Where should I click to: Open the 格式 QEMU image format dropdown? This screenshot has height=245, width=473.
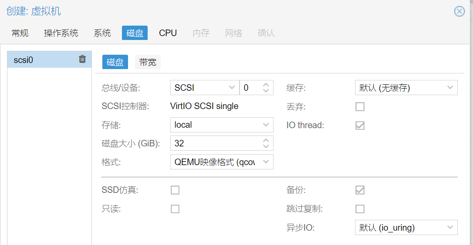pyautogui.click(x=265, y=162)
